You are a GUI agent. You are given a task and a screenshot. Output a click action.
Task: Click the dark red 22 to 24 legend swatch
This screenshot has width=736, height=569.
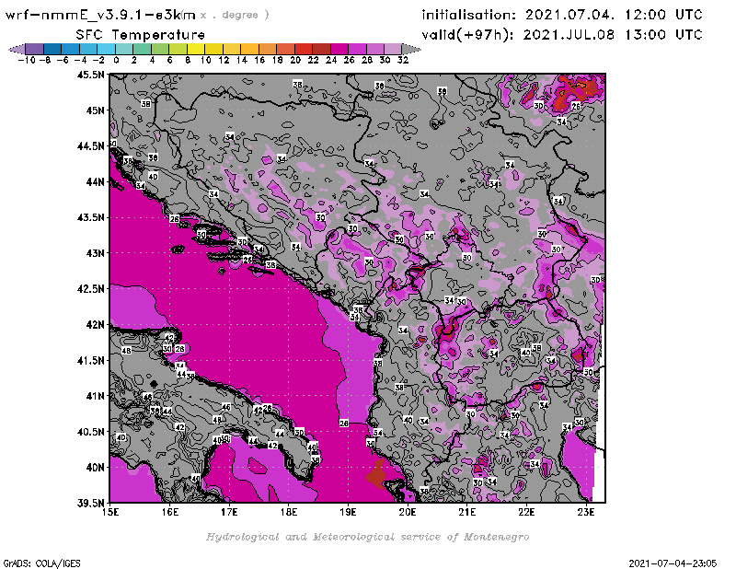point(321,49)
